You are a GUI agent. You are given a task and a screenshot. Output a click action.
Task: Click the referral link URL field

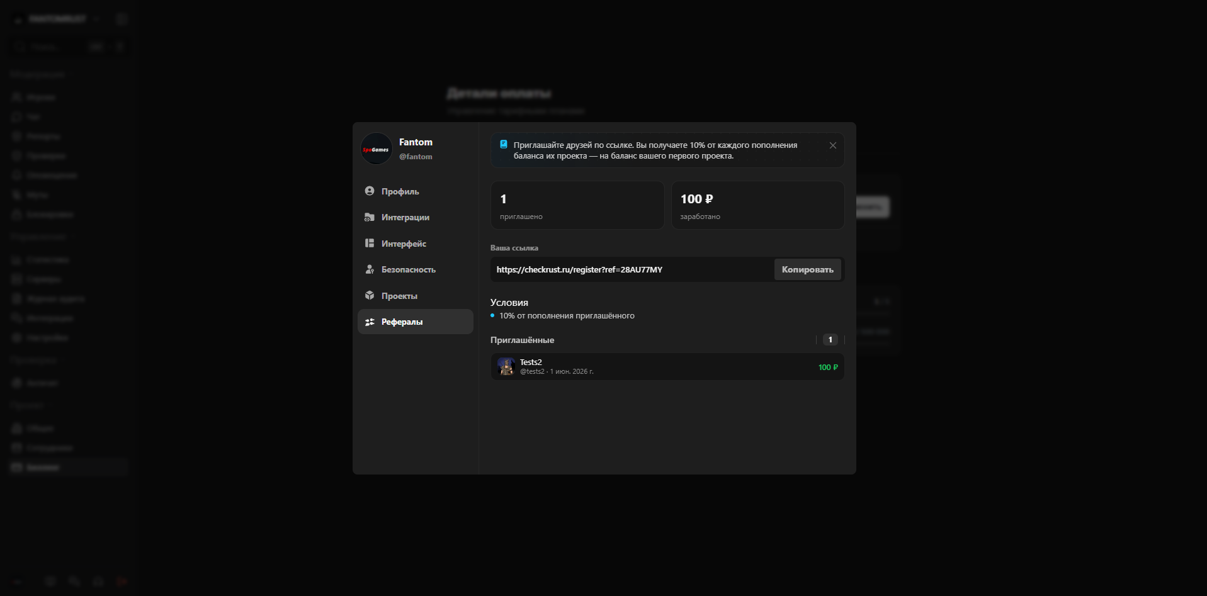point(632,269)
